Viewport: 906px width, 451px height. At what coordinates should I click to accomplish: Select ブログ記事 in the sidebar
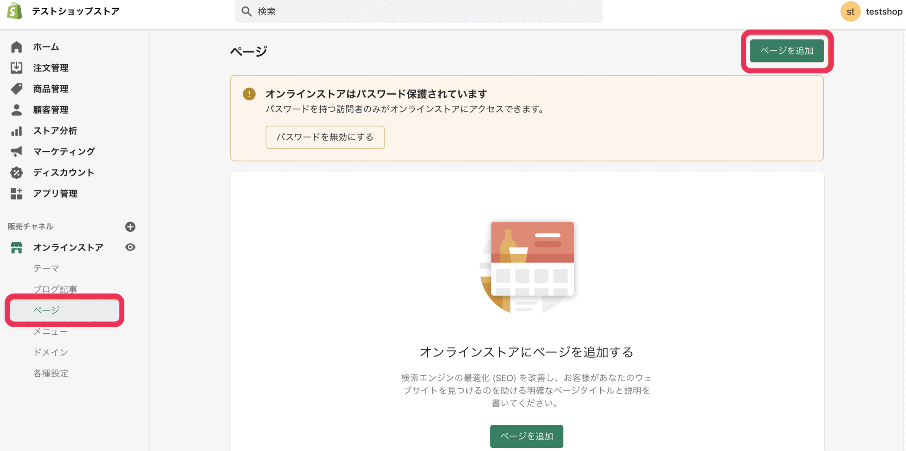54,289
